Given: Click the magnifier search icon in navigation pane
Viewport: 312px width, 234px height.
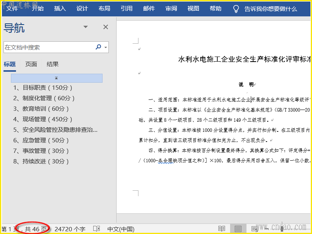Looking at the screenshot, I should [99, 47].
